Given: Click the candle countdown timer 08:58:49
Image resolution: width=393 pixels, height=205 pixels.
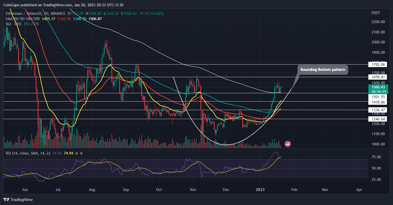Looking at the screenshot, I should pyautogui.click(x=379, y=92).
